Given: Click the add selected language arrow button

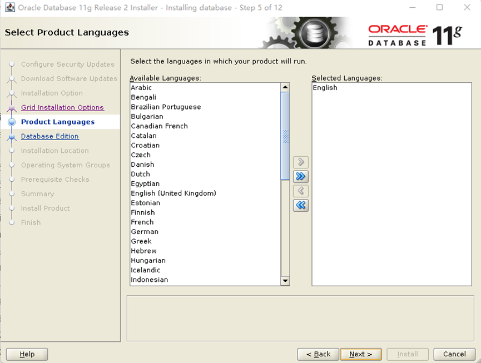Looking at the screenshot, I should coord(301,162).
